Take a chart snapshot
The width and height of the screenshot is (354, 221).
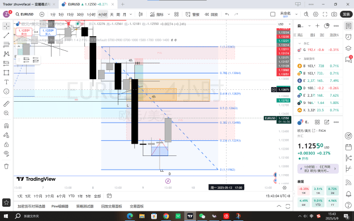334,15
